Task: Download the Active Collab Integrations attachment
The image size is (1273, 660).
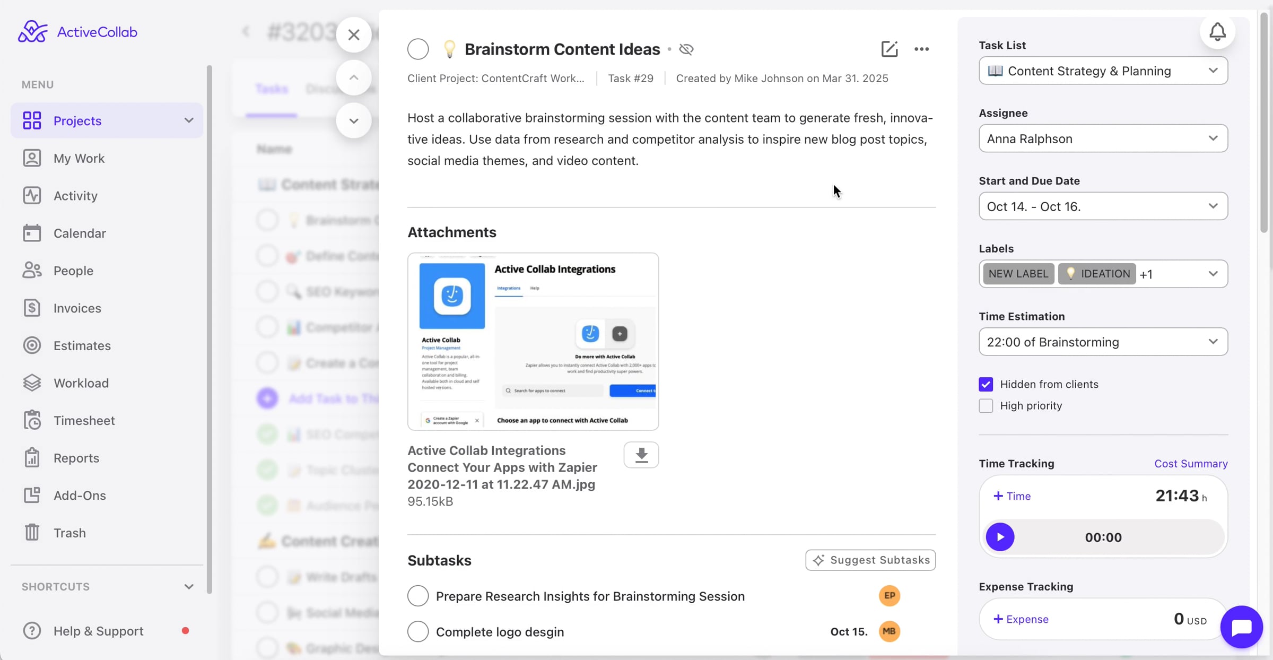Action: coord(641,455)
